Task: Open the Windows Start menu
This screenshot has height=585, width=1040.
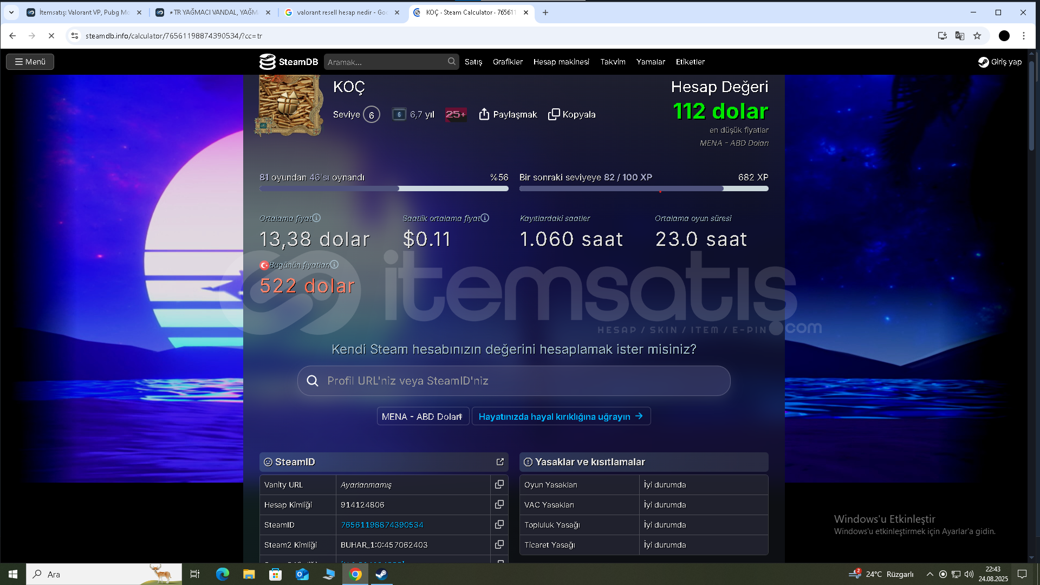Action: (13, 574)
